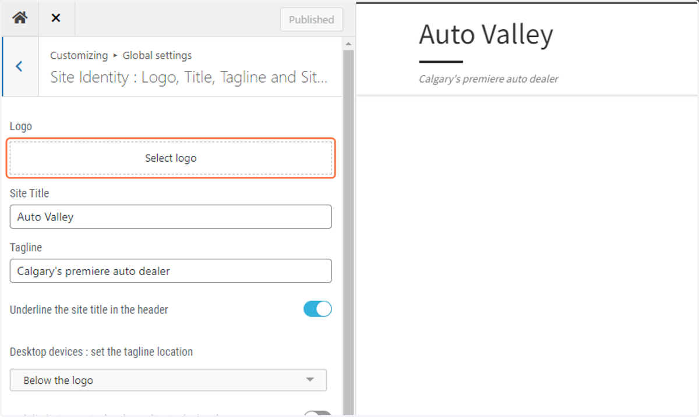This screenshot has width=699, height=417.
Task: Click 'Underline the site title in the header' label
Action: click(89, 309)
